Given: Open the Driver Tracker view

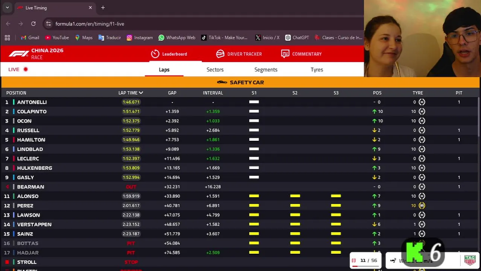Looking at the screenshot, I should pos(239,54).
